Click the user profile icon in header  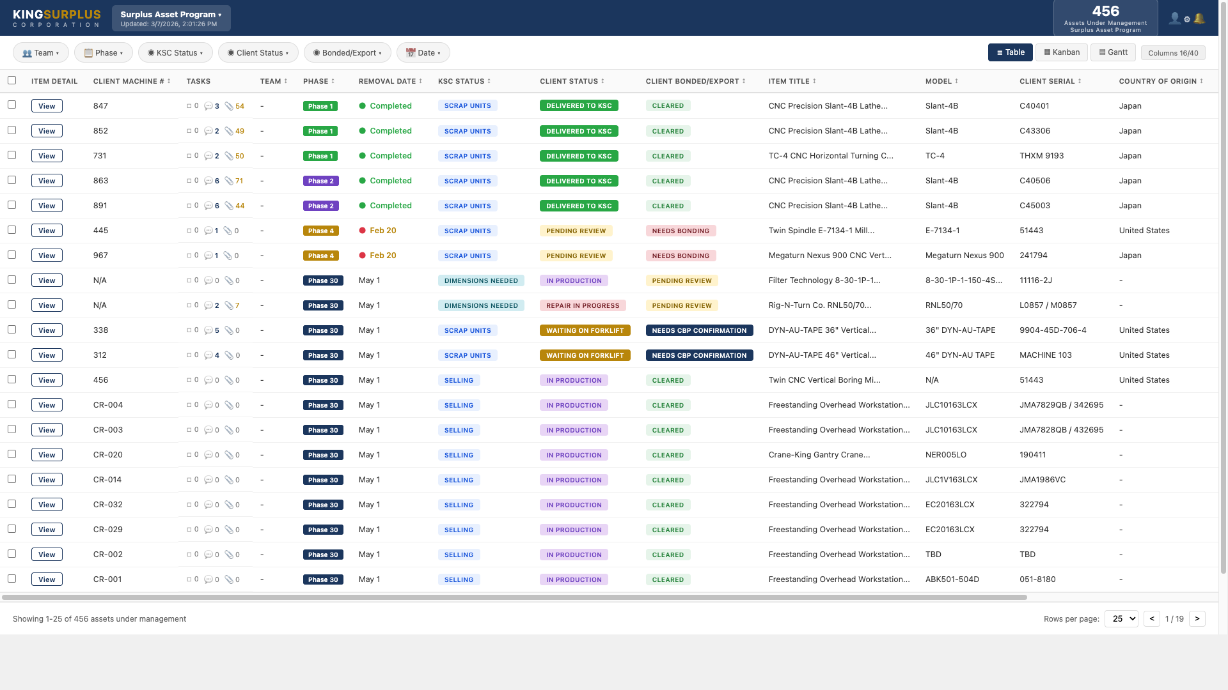tap(1174, 19)
